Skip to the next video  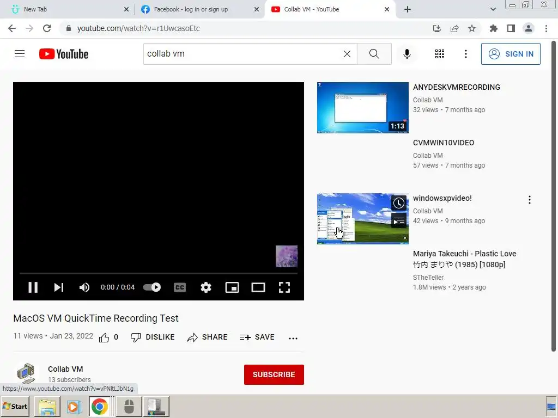(59, 287)
